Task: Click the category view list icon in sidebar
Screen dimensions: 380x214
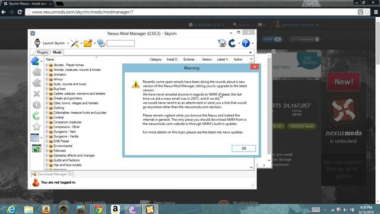Action: (x=35, y=137)
